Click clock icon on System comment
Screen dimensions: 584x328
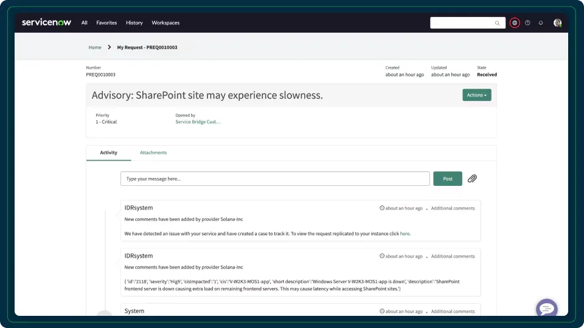point(382,311)
